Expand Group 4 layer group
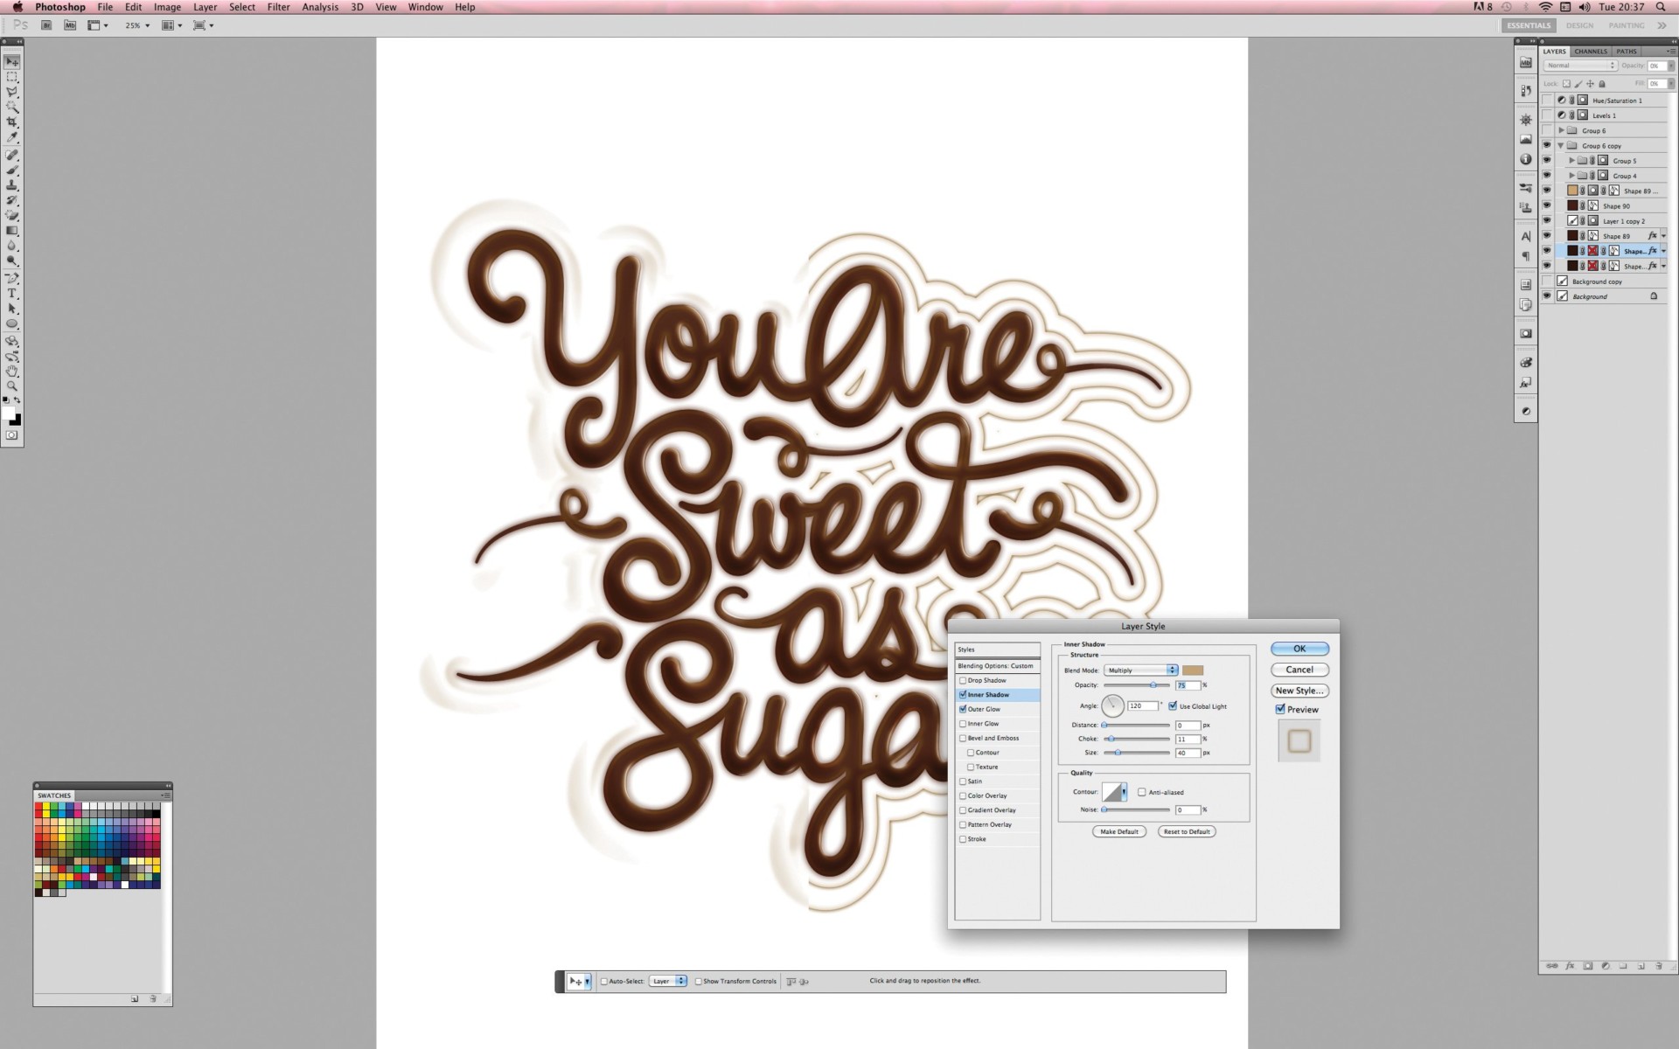1679x1049 pixels. click(1571, 175)
